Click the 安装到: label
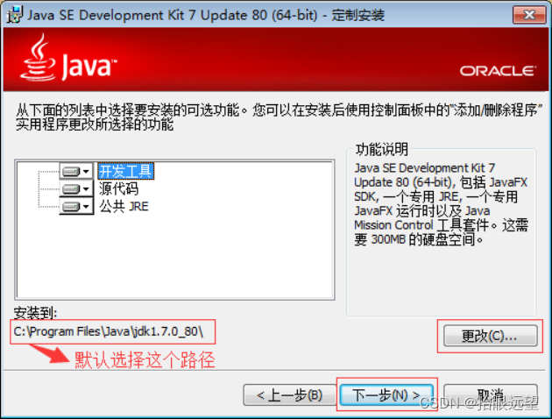 [35, 312]
